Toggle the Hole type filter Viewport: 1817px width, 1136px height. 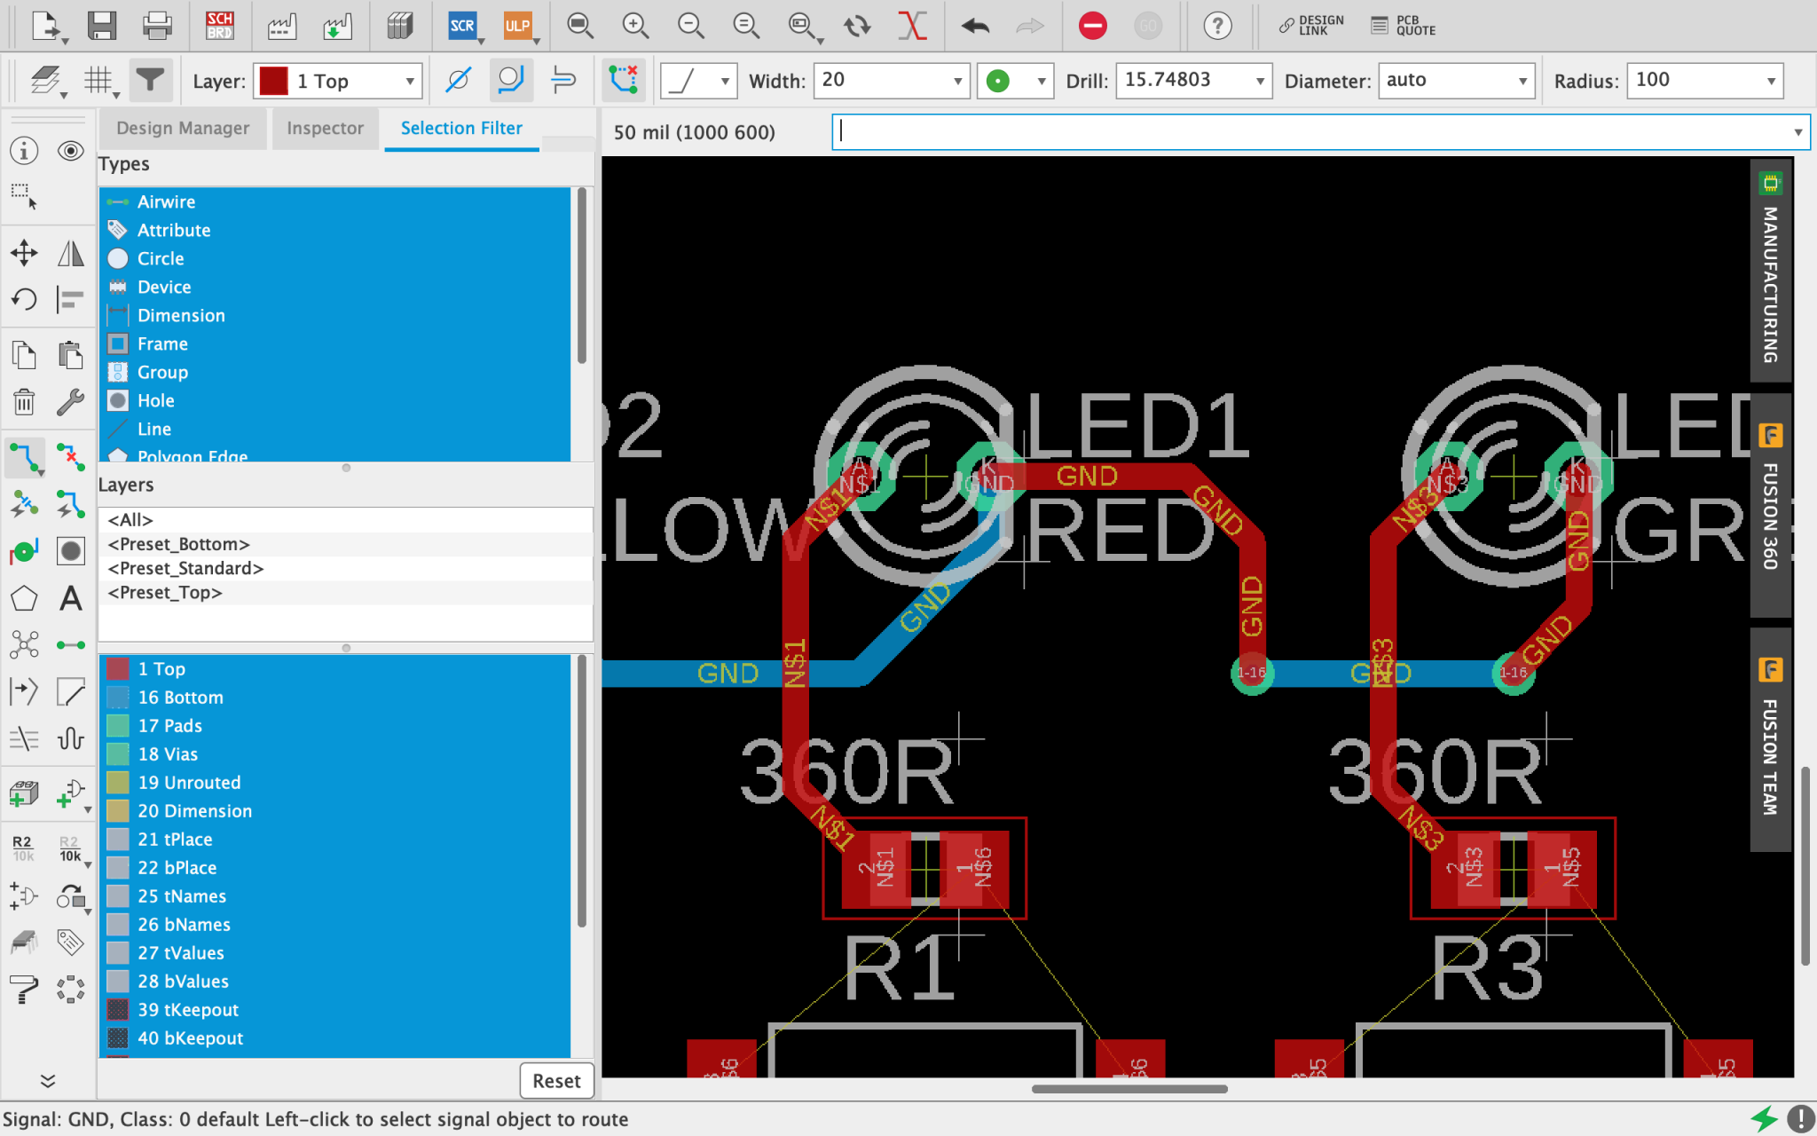click(x=155, y=400)
